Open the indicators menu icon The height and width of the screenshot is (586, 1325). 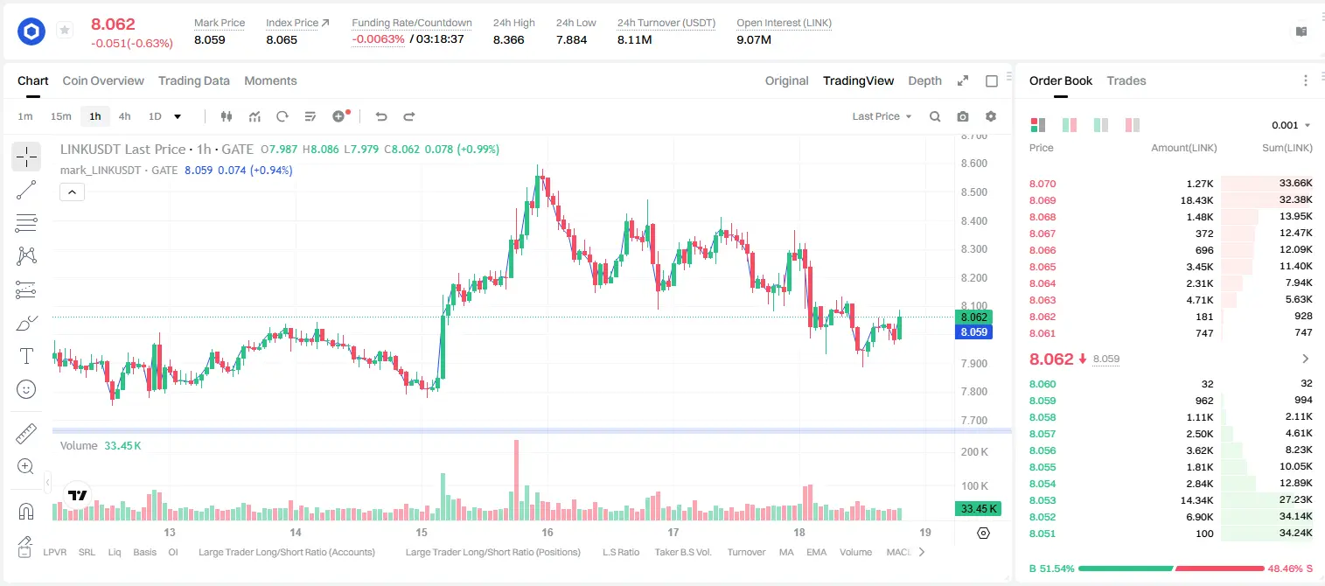255,116
